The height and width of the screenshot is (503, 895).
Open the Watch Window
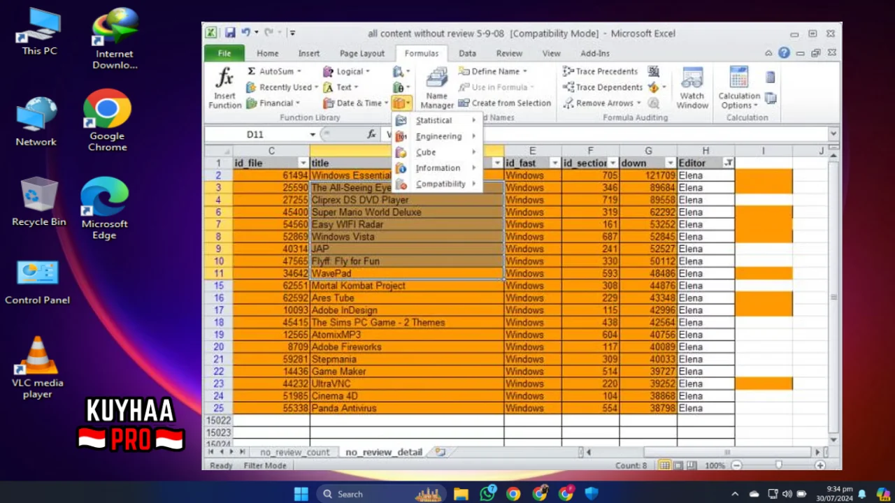click(x=692, y=89)
